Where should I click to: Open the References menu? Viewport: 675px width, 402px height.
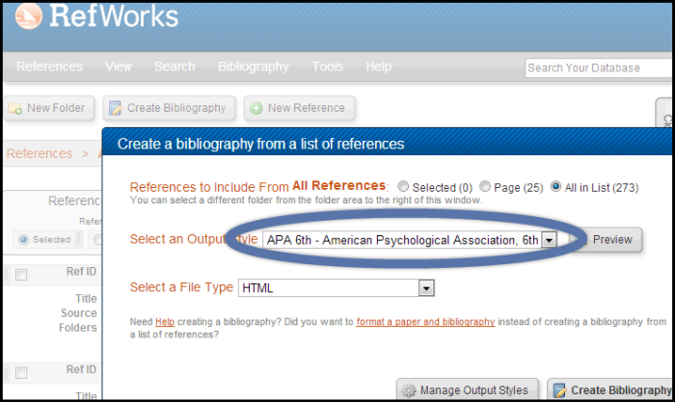[49, 67]
